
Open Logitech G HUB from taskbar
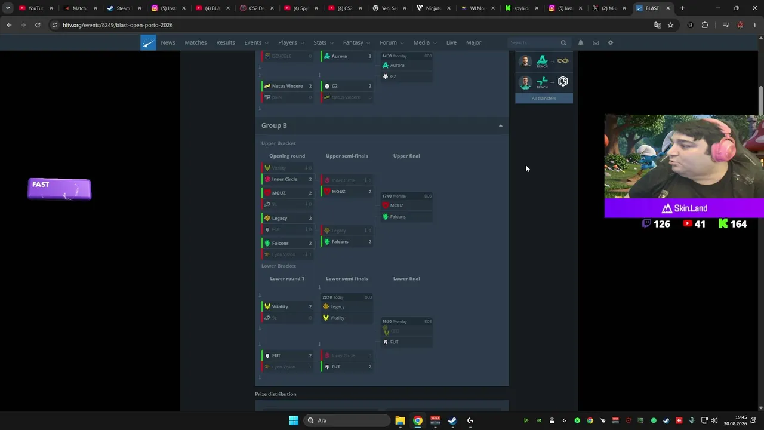(x=470, y=420)
